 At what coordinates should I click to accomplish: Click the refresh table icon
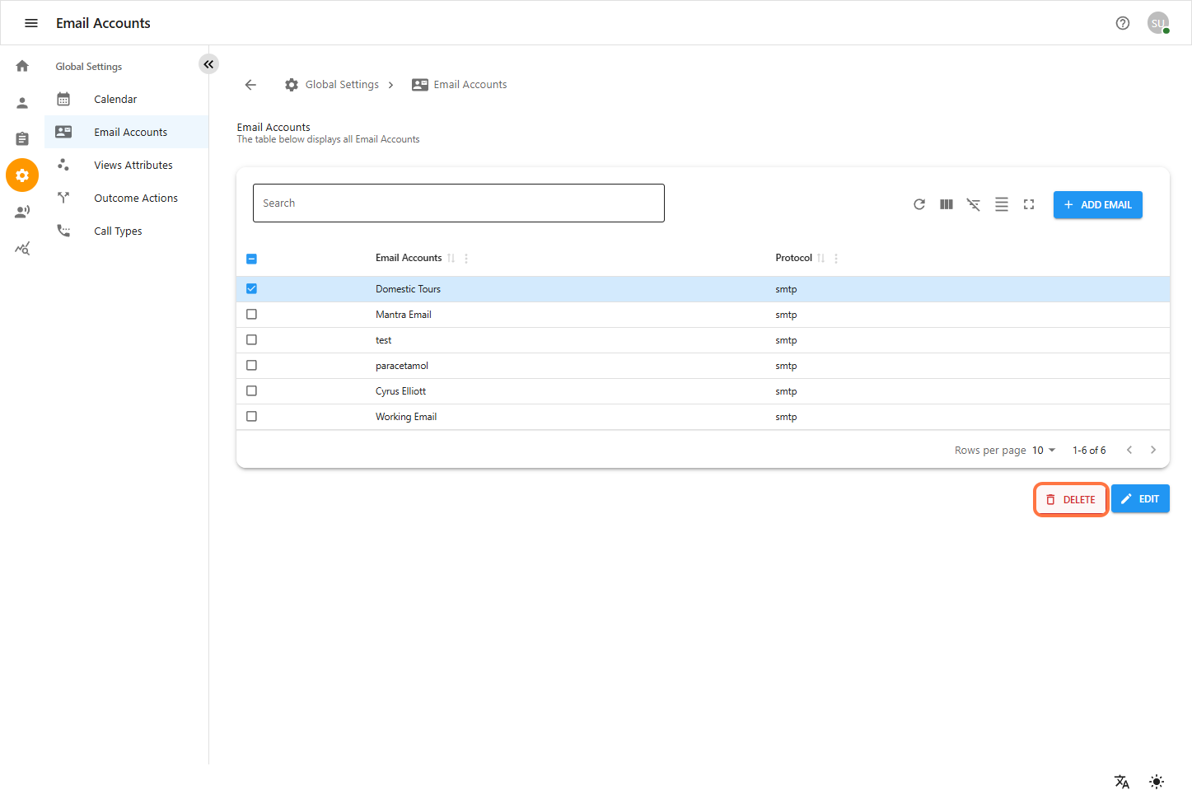[919, 204]
